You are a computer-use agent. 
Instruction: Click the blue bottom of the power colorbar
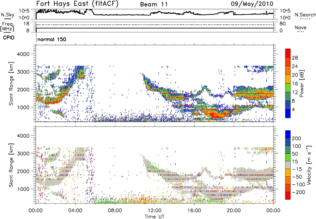click(x=288, y=113)
